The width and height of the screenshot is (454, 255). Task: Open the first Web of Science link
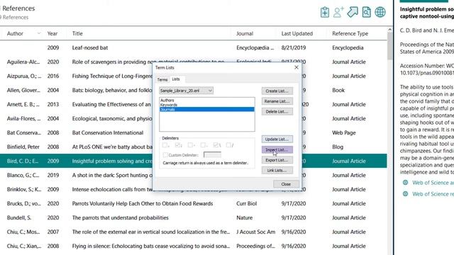(x=433, y=183)
